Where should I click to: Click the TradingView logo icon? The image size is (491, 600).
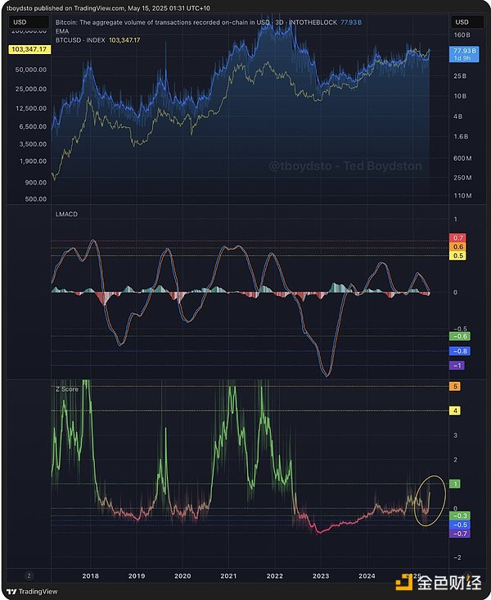click(x=12, y=591)
